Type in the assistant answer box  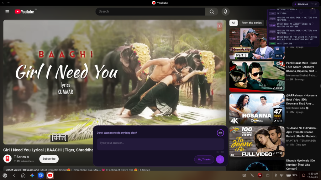point(160,144)
